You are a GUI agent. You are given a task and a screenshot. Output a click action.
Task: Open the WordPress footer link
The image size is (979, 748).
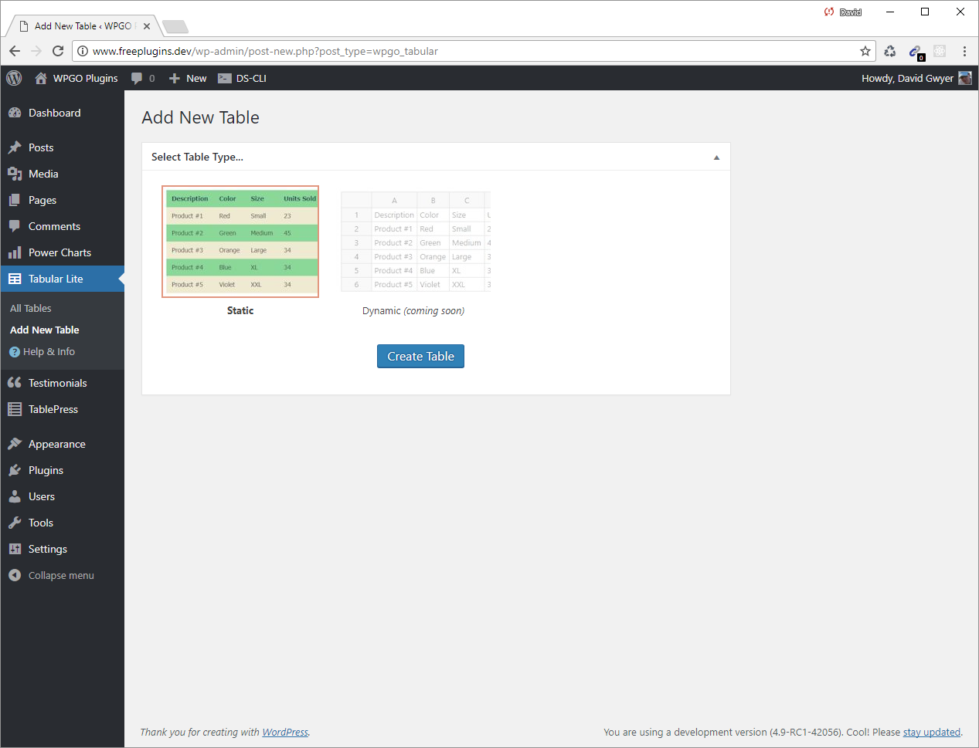(285, 732)
